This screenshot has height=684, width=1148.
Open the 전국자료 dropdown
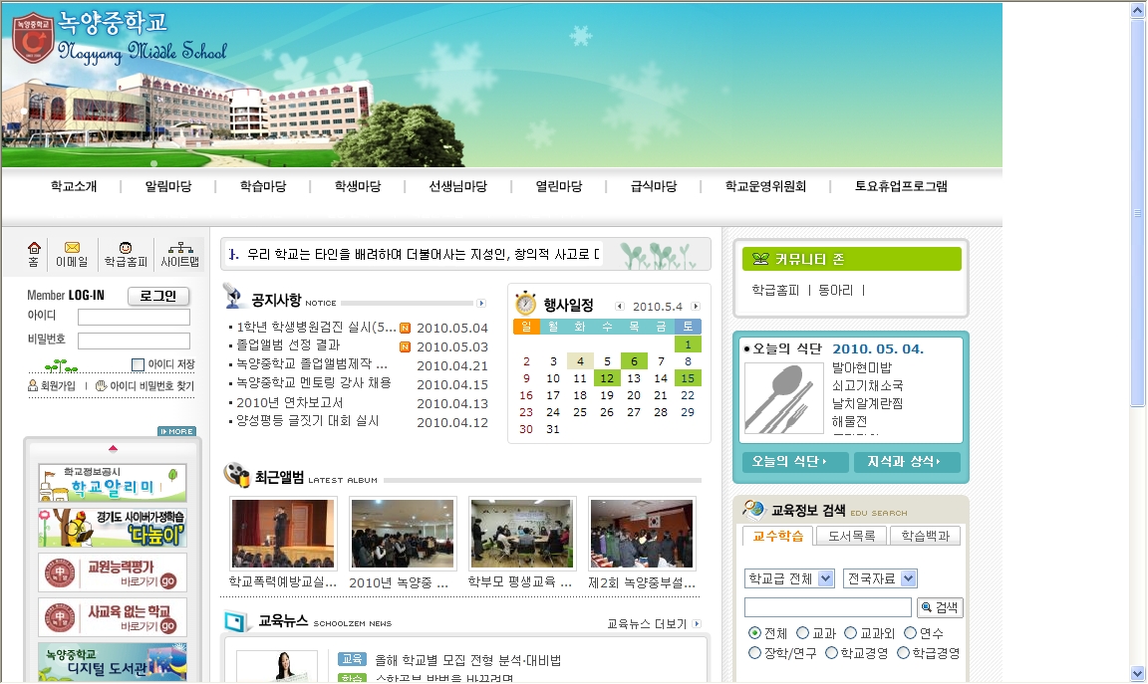click(880, 578)
